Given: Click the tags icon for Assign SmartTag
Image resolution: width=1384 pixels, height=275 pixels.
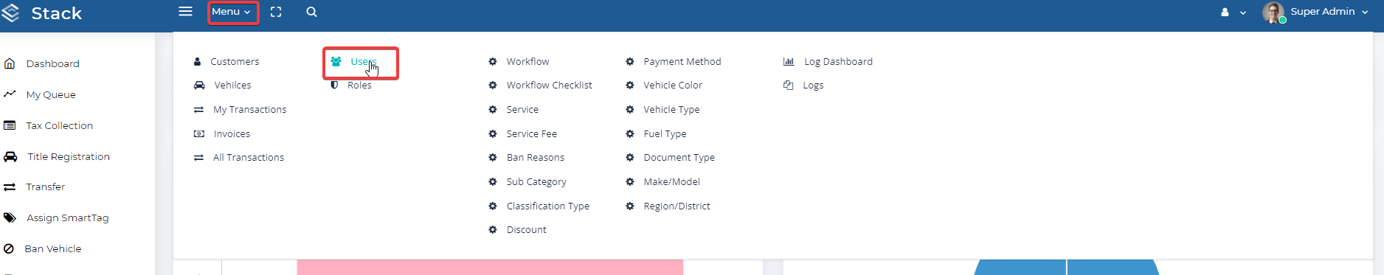Looking at the screenshot, I should coord(10,218).
